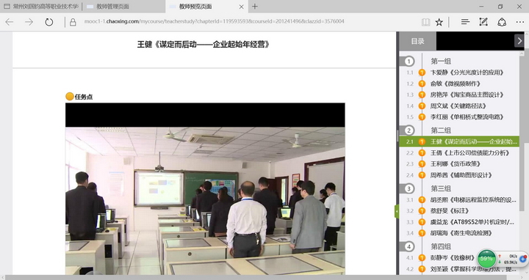Open lesson 王倩《上市公司偿债能力分析》
This screenshot has height=280, width=529.
pos(470,152)
